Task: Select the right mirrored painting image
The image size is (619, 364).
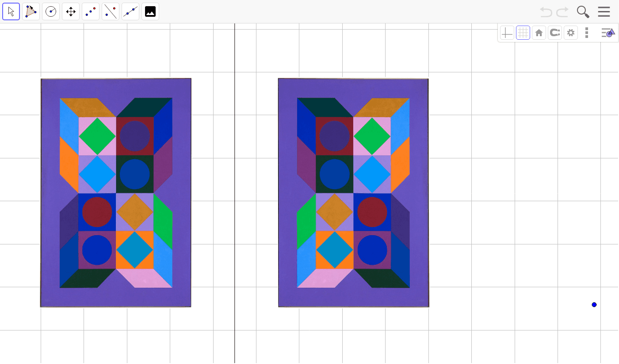Action: coord(353,193)
